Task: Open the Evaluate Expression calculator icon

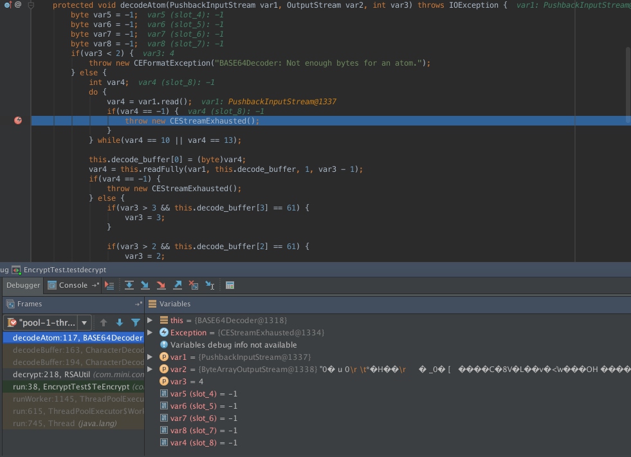Action: [x=230, y=285]
